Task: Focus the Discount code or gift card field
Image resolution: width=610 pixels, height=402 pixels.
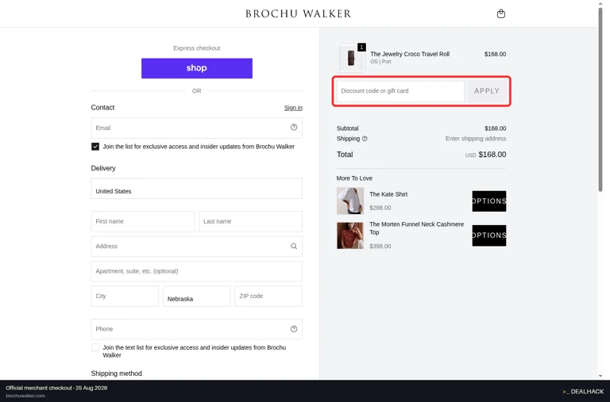Action: coord(400,91)
